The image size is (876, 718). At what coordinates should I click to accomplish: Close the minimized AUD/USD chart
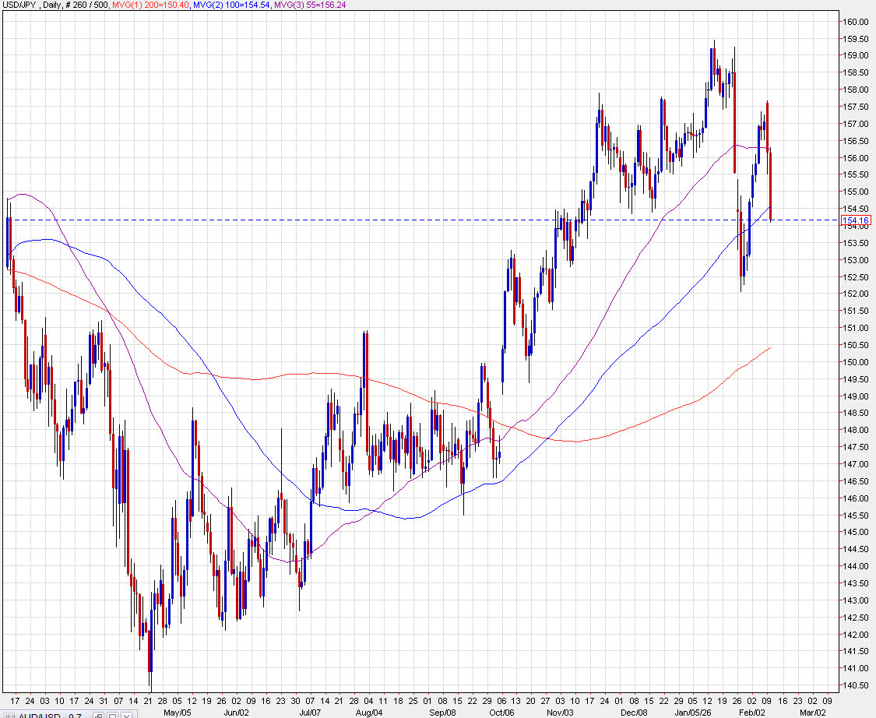125,714
